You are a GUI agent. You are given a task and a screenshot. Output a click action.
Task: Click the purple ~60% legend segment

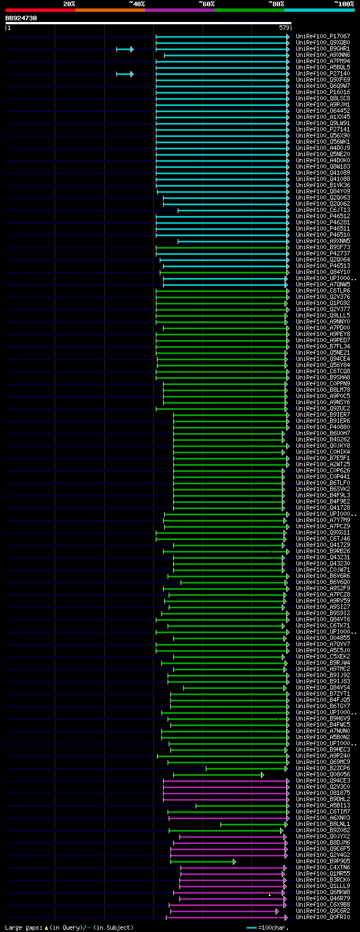[x=180, y=10]
